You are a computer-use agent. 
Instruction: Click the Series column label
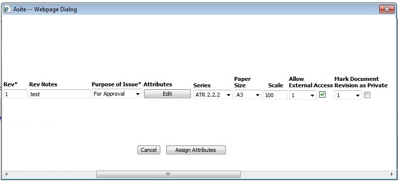202,85
